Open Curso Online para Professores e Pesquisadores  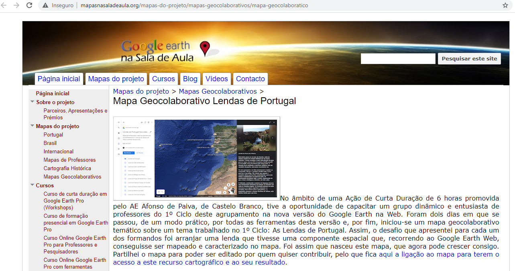(75, 245)
